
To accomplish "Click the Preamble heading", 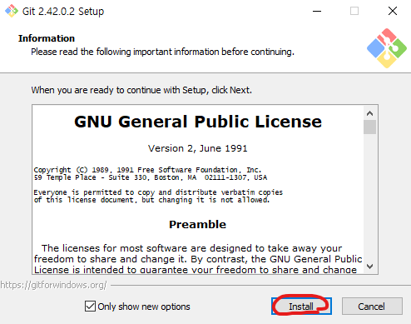I will [198, 224].
